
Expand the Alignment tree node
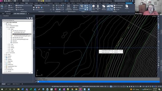coord(5,61)
